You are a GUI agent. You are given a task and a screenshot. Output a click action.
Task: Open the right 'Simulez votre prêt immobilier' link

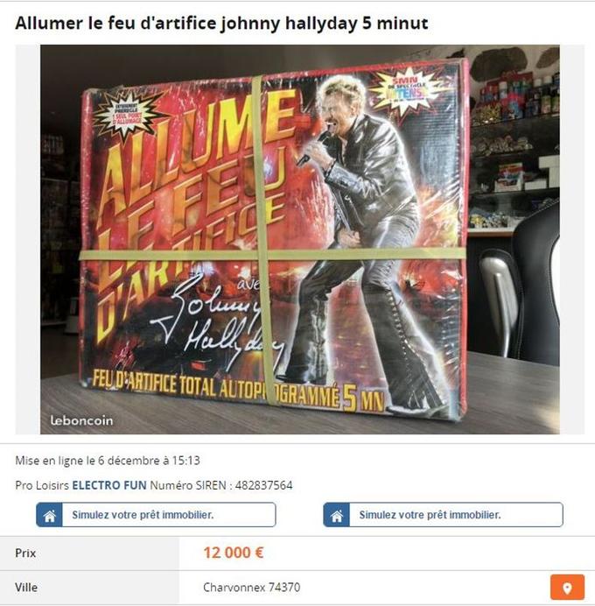443,515
